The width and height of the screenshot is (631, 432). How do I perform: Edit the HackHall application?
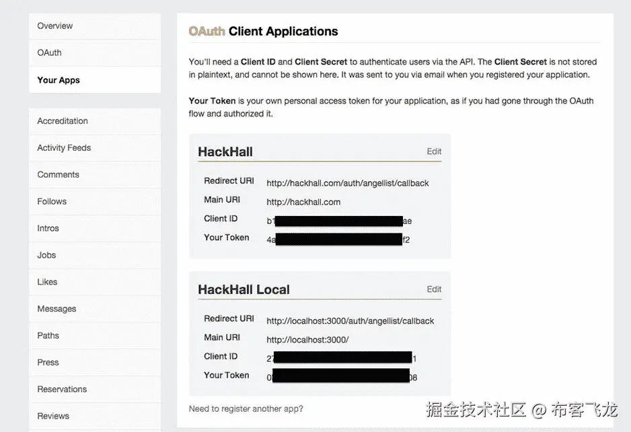point(434,151)
